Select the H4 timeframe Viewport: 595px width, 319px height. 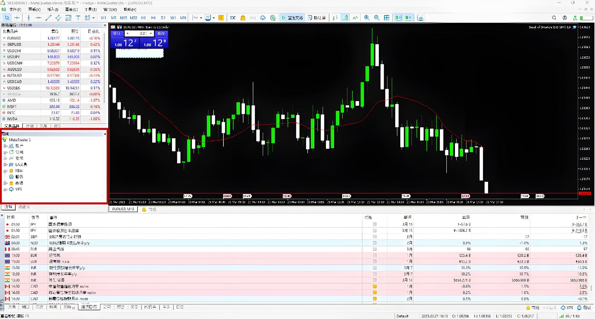(x=153, y=18)
